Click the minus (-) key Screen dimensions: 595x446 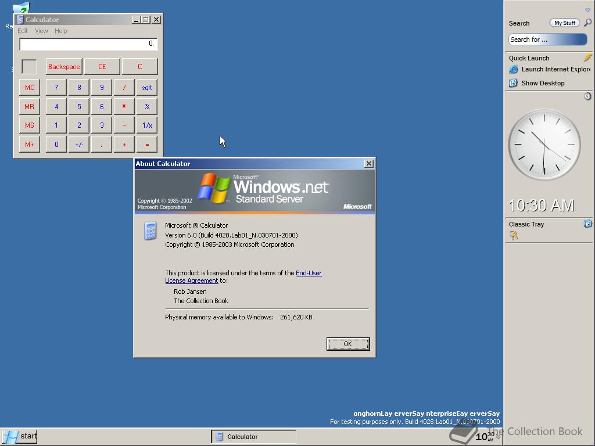124,125
